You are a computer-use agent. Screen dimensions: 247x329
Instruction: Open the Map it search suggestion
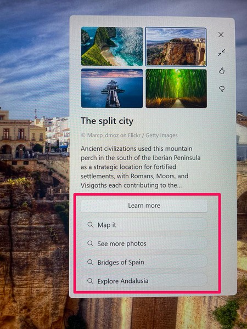144,225
